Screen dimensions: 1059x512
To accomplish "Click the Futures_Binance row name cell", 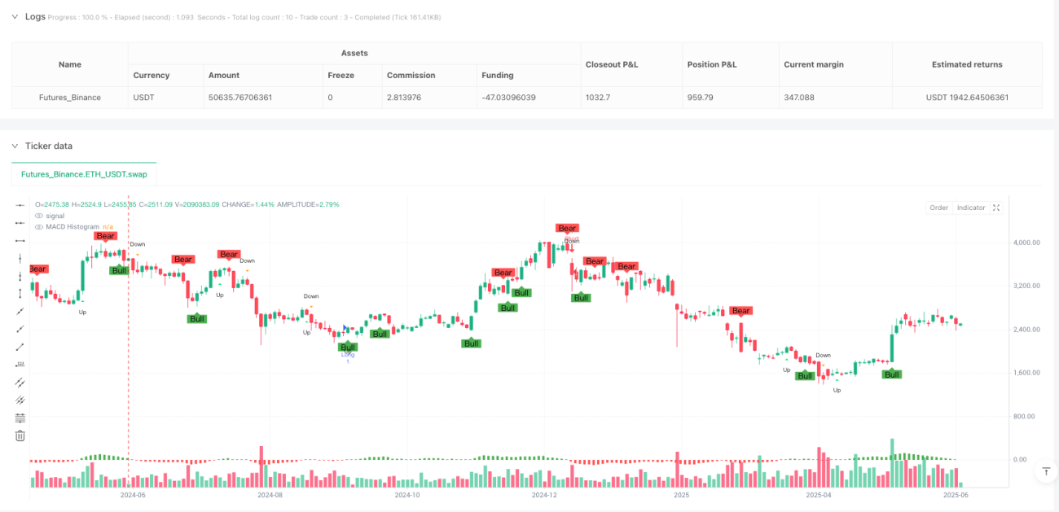I will (70, 98).
